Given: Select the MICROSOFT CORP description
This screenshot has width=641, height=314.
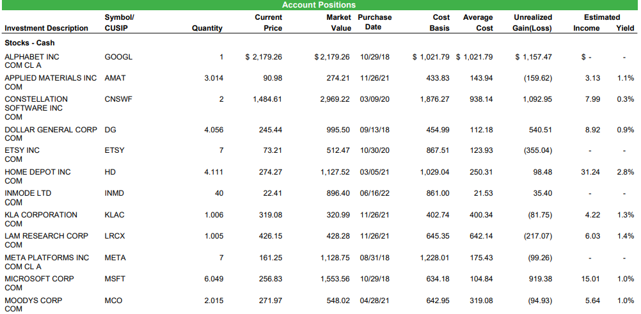Looking at the screenshot, I should click(x=39, y=283).
